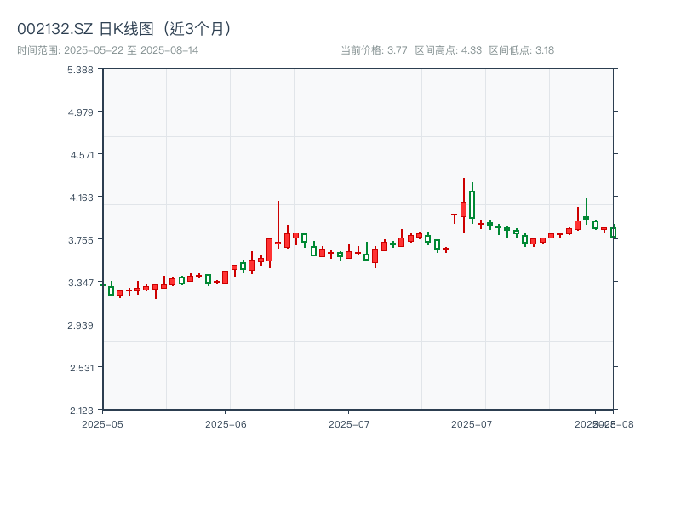Click the 2025-05 x-axis date label
This screenshot has width=681, height=511.
point(102,423)
